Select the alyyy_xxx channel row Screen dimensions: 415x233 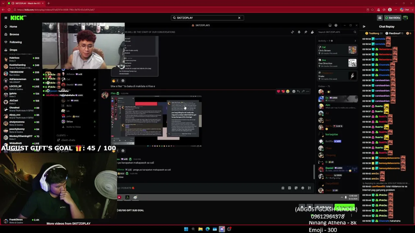click(21, 116)
